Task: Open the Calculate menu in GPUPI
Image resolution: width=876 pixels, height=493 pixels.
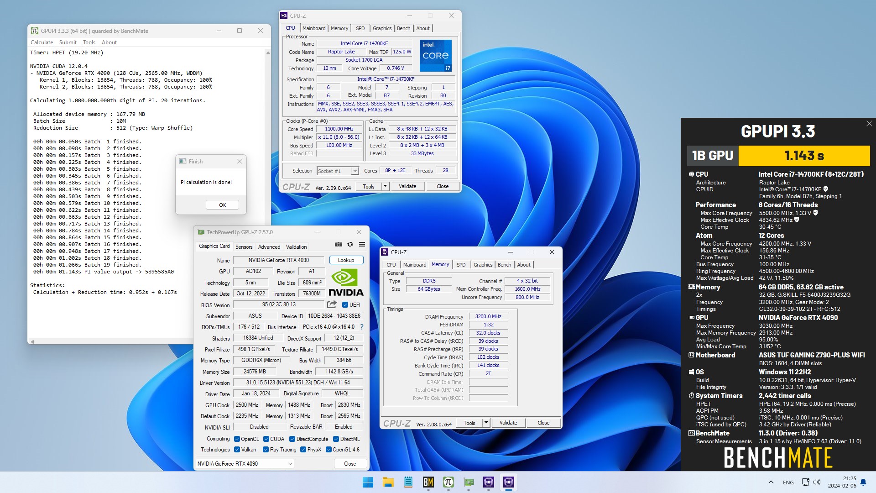Action: click(x=42, y=42)
